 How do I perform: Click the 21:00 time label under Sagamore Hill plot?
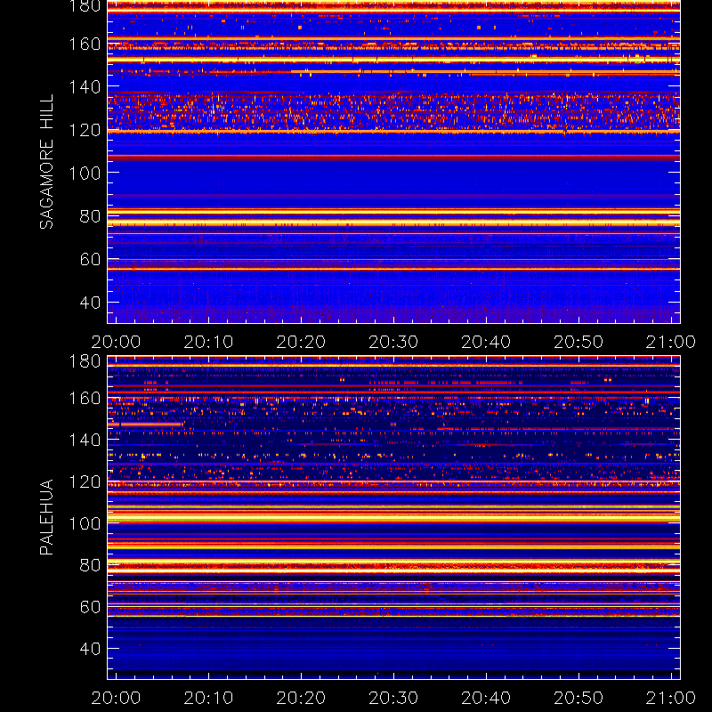click(671, 342)
